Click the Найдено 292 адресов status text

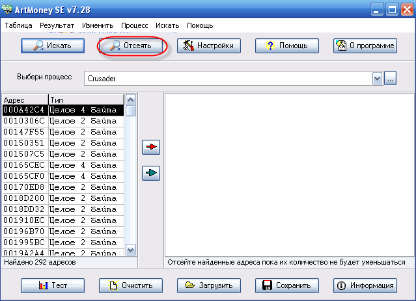click(40, 262)
